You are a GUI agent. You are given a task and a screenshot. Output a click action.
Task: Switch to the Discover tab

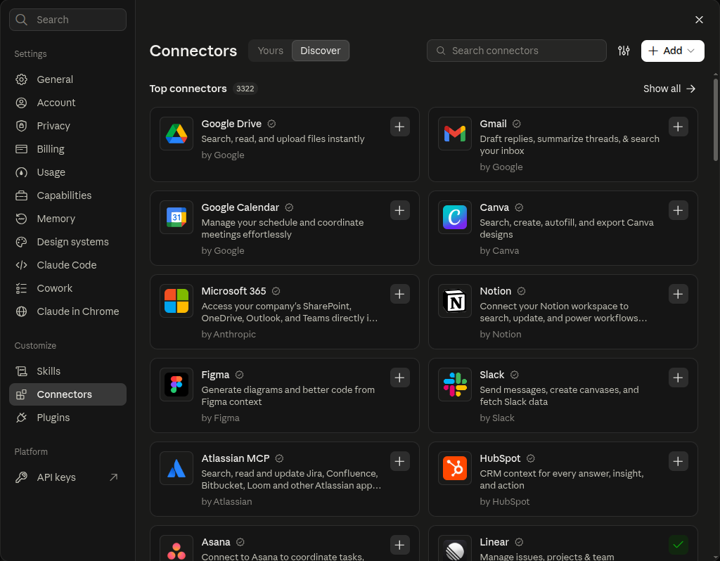coord(320,51)
